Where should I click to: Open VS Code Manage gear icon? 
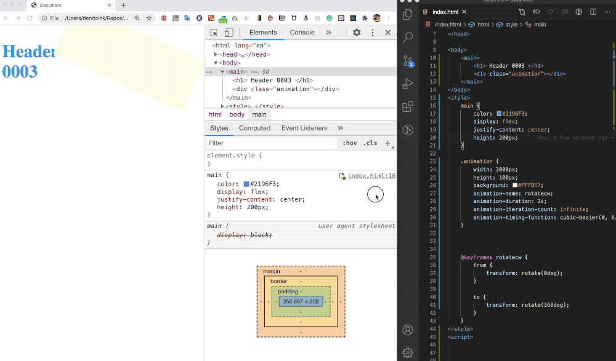[x=408, y=352]
